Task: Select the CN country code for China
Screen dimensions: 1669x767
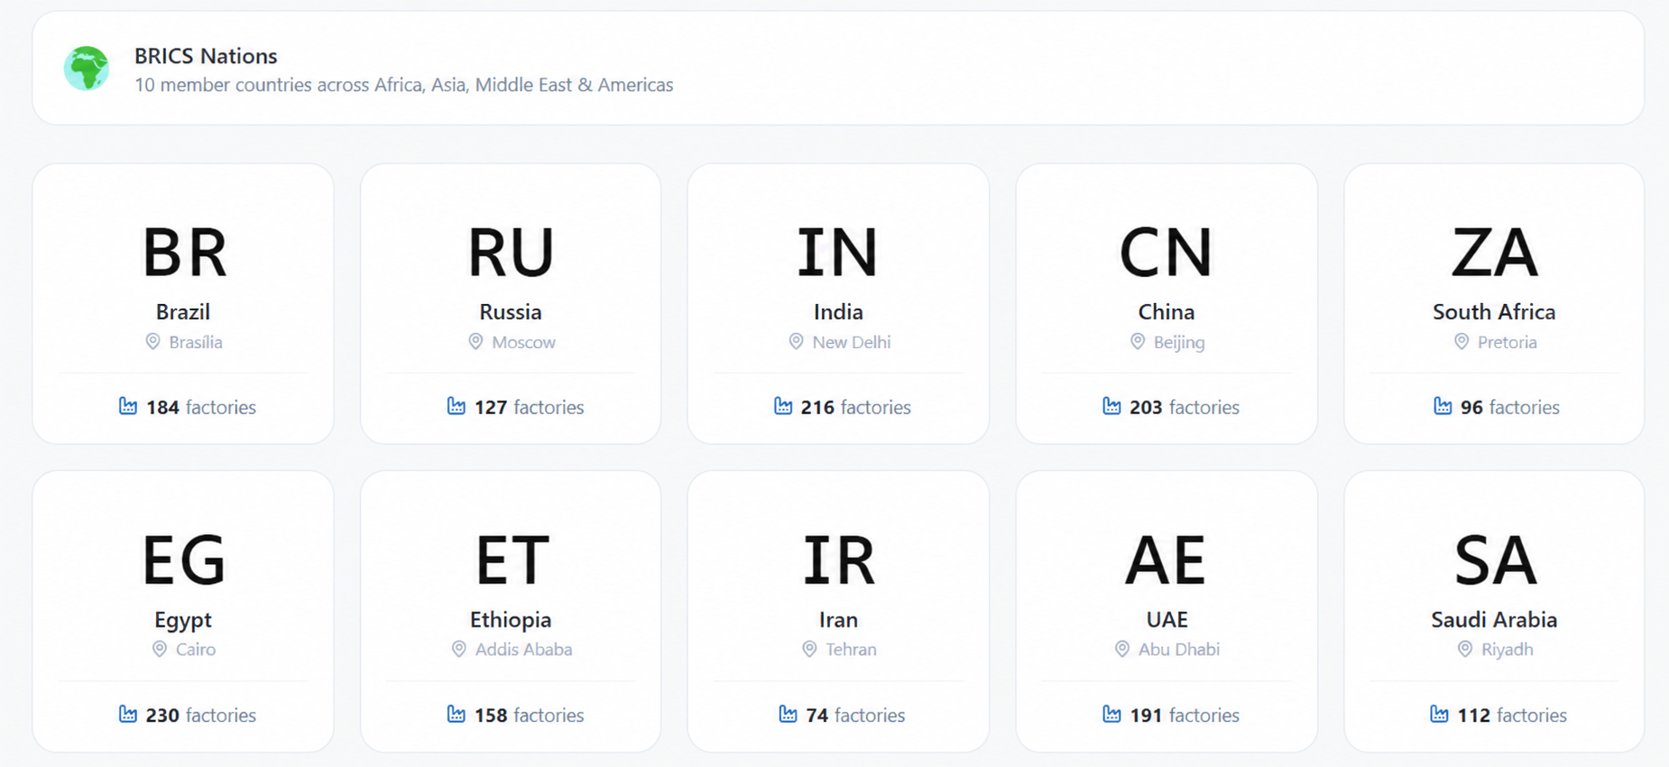Action: click(1166, 253)
